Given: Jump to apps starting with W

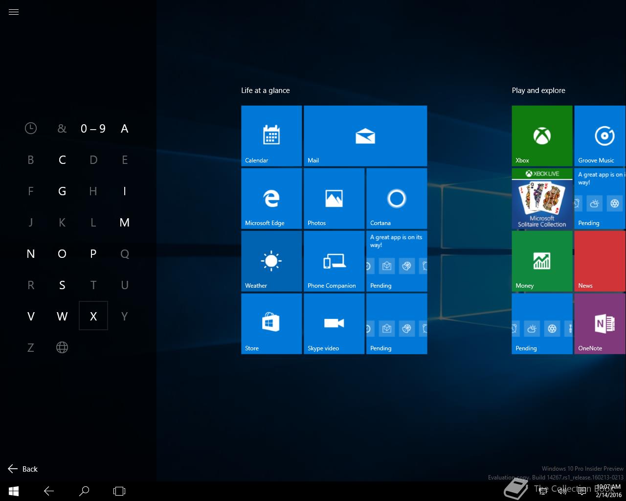Looking at the screenshot, I should 62,317.
